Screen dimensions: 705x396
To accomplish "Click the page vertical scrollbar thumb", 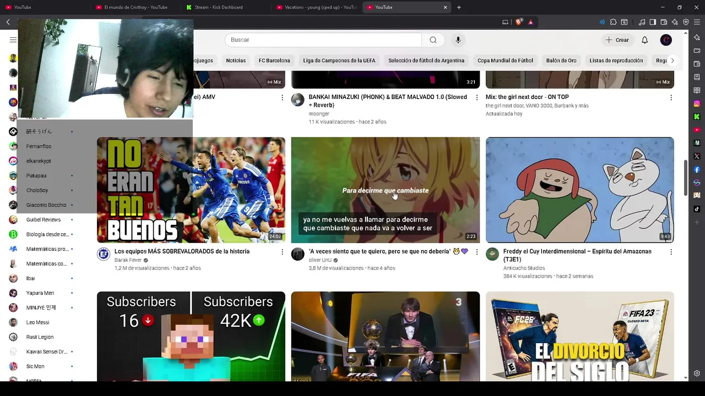I will 686,178.
